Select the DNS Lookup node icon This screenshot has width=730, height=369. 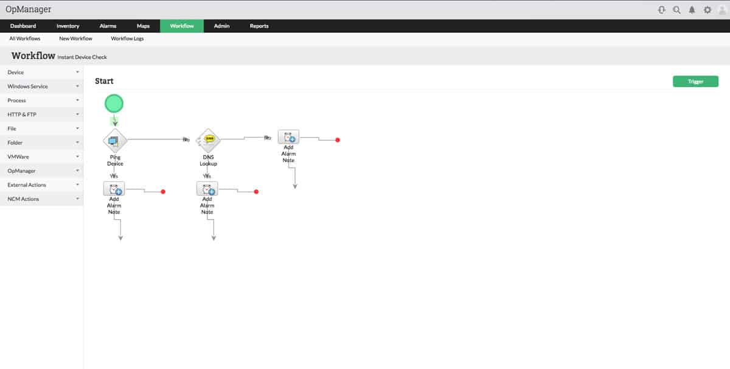point(209,140)
